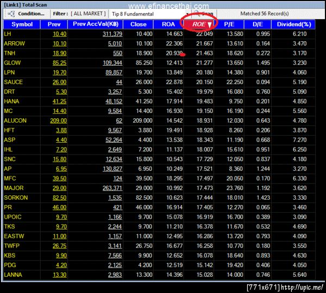This screenshot has height=293, width=326.
Task: Select the ASP symbol
Action: click(10, 140)
